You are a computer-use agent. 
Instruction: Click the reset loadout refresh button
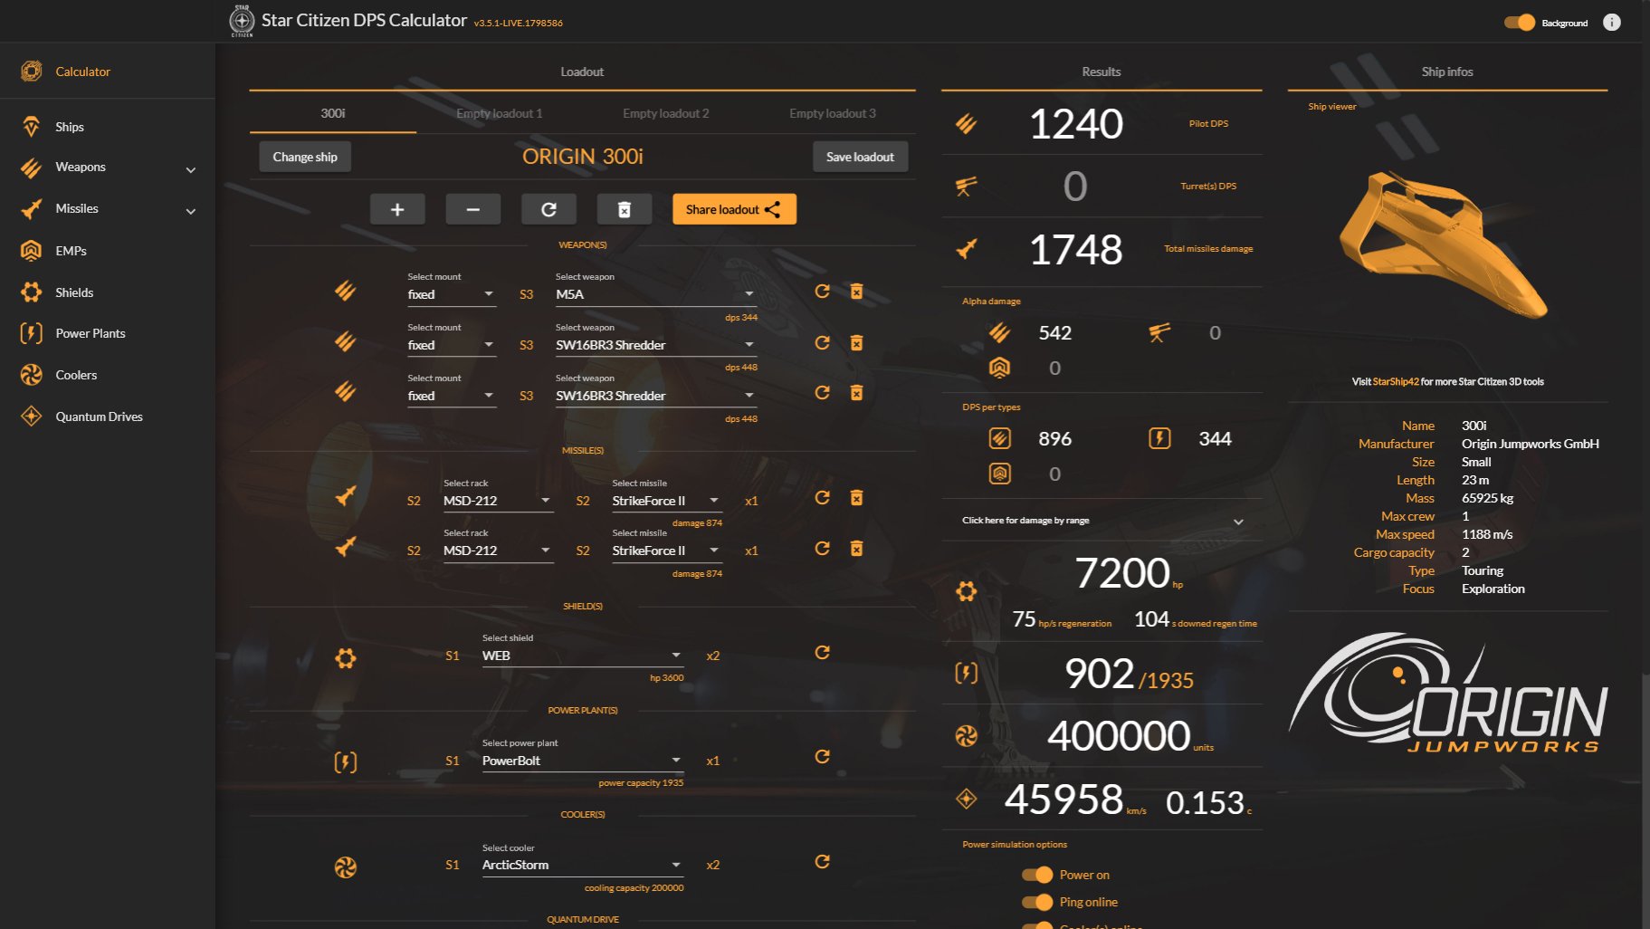click(x=548, y=209)
